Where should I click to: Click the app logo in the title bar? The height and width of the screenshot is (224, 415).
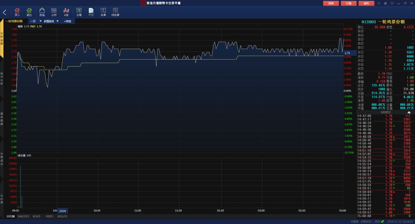[x=143, y=3]
